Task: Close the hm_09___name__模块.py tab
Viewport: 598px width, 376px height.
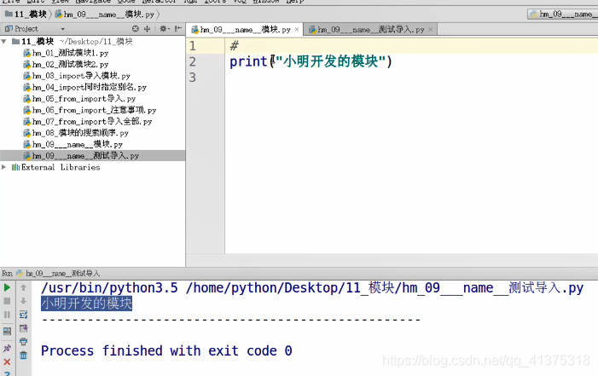Action: [x=297, y=29]
